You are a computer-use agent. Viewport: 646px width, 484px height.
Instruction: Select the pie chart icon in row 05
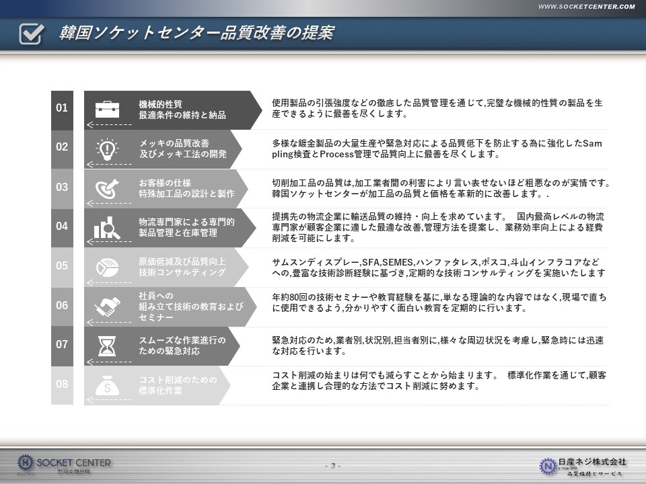(107, 267)
